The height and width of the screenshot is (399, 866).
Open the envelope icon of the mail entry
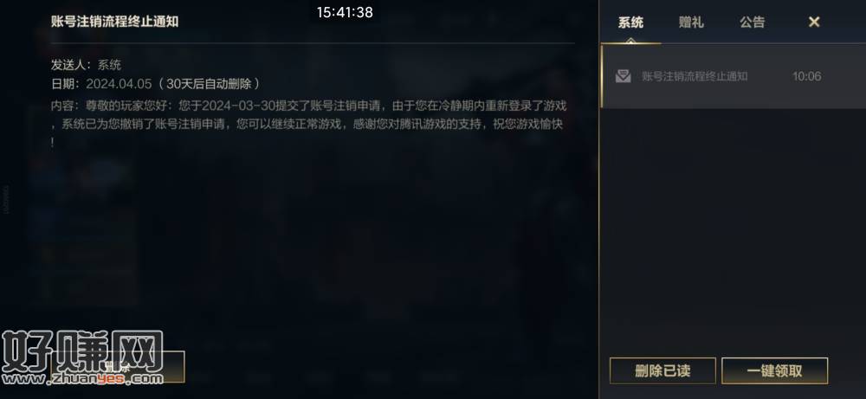pos(623,76)
